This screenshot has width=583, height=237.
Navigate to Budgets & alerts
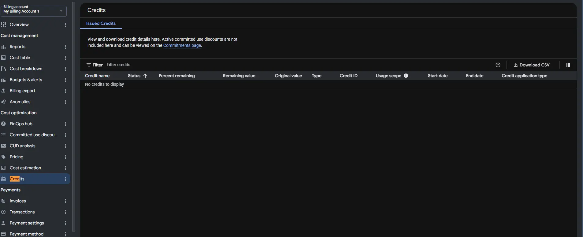[x=26, y=80]
